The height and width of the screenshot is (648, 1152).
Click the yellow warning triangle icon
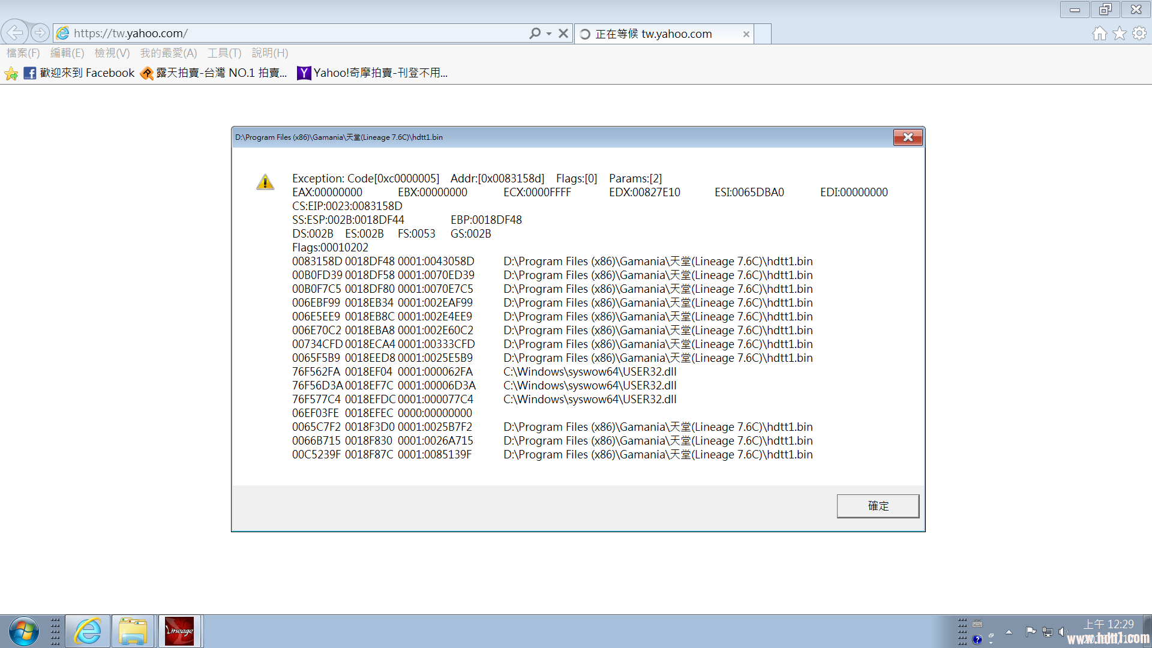pyautogui.click(x=265, y=182)
